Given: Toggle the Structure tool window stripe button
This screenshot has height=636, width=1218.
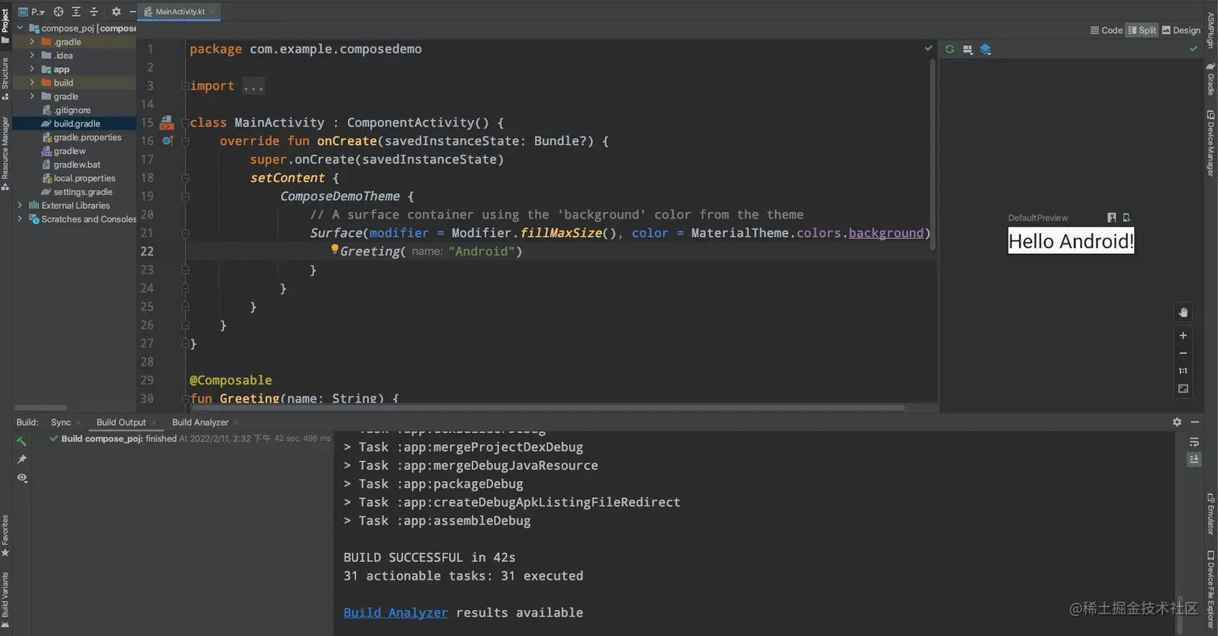Looking at the screenshot, I should pyautogui.click(x=5, y=79).
